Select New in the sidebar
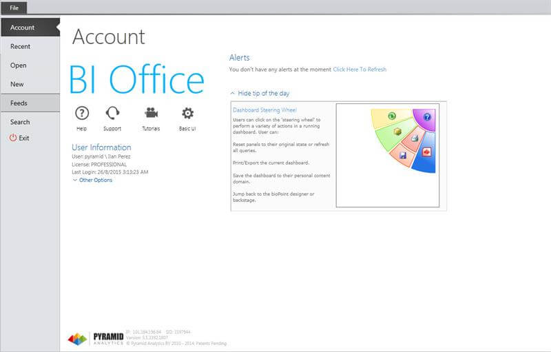This screenshot has width=551, height=352. click(30, 84)
